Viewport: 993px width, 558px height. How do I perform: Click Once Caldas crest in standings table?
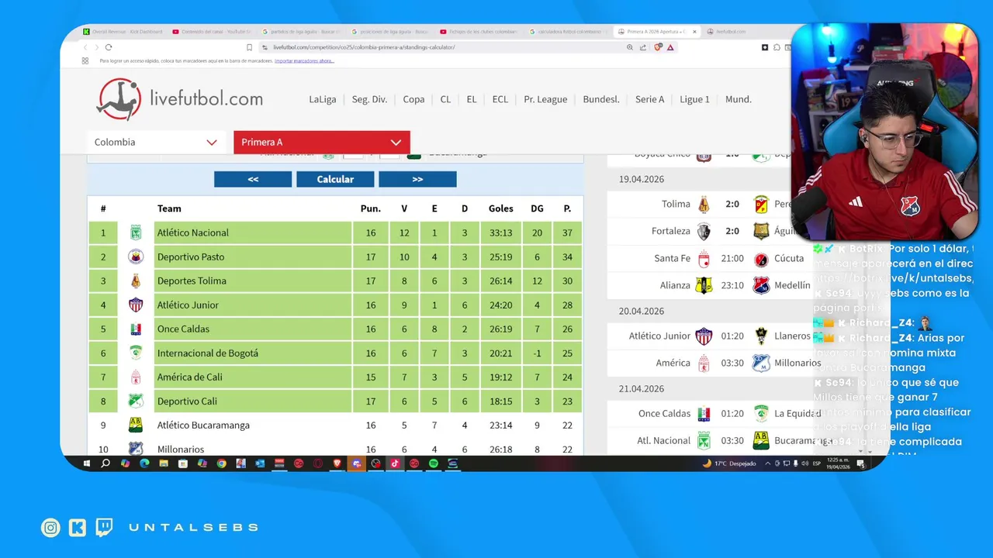[136, 329]
